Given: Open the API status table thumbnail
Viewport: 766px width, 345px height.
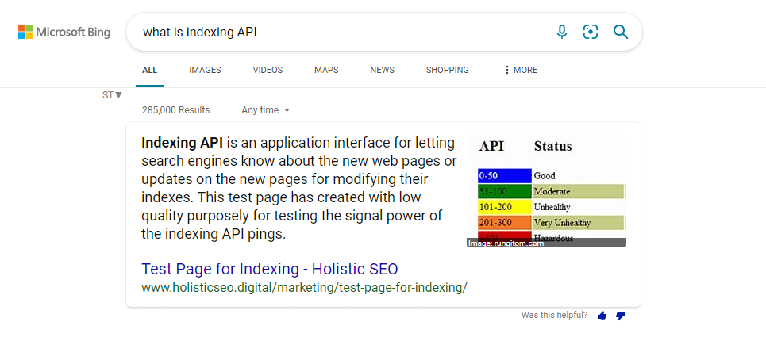Looking at the screenshot, I should tap(546, 191).
